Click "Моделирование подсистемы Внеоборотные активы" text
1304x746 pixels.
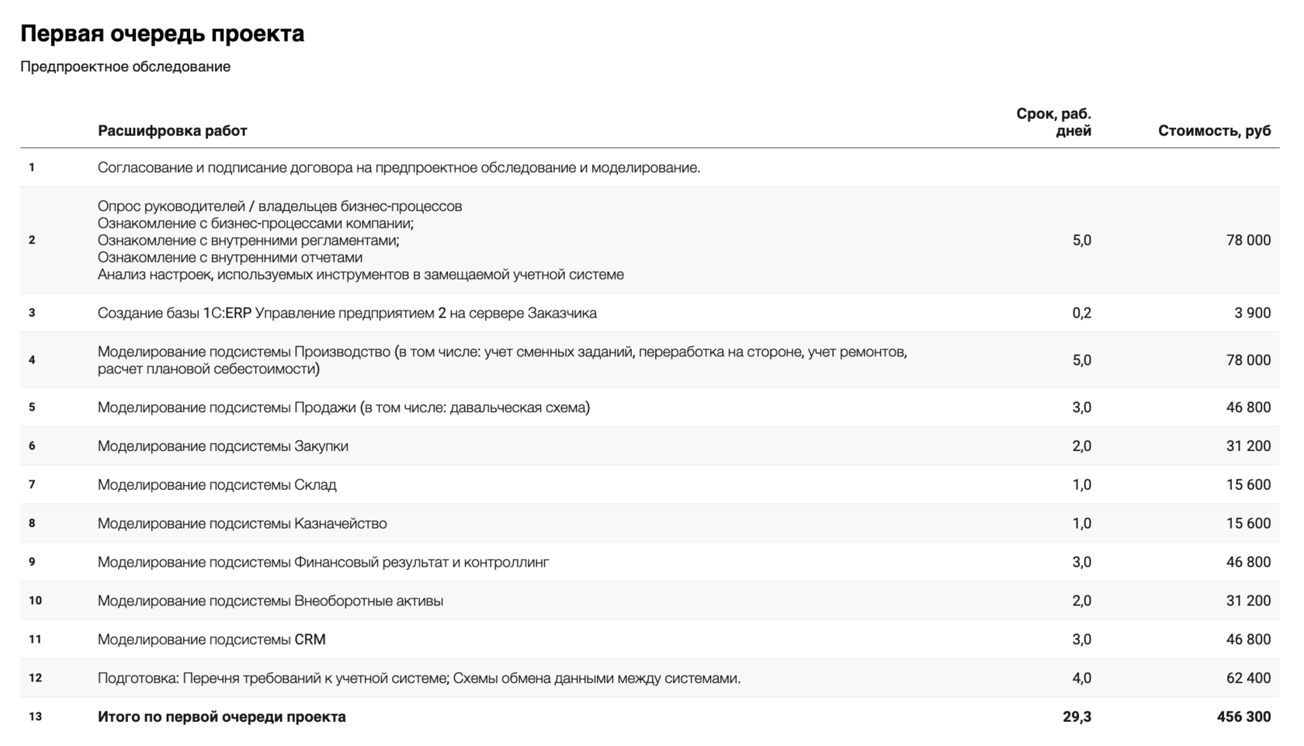pos(270,601)
